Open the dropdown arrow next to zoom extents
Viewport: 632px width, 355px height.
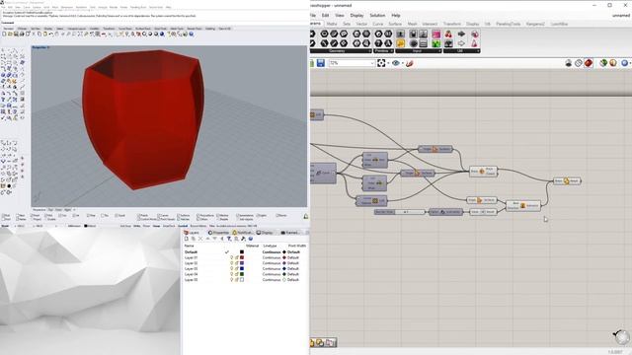click(x=388, y=63)
